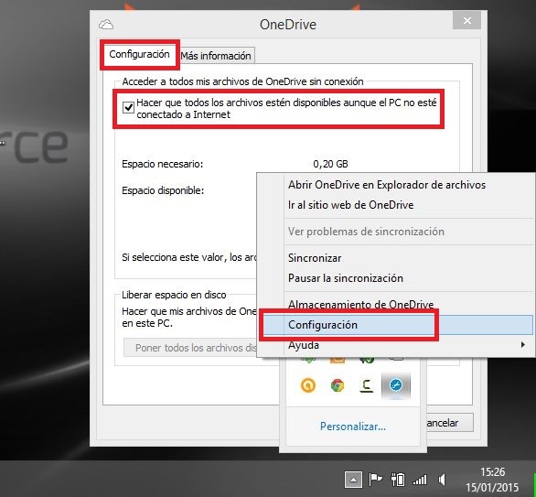This screenshot has width=536, height=497.
Task: Click the volume speaker icon
Action: point(442,480)
